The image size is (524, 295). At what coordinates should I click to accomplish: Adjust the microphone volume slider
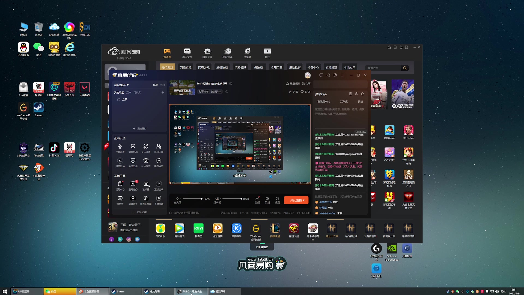pyautogui.click(x=192, y=199)
